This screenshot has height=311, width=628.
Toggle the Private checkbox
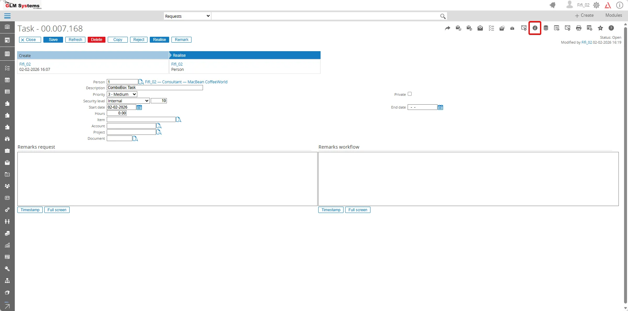coord(410,94)
